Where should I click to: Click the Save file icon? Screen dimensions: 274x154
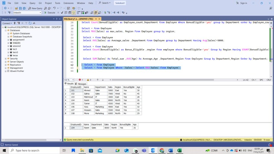click(20, 8)
